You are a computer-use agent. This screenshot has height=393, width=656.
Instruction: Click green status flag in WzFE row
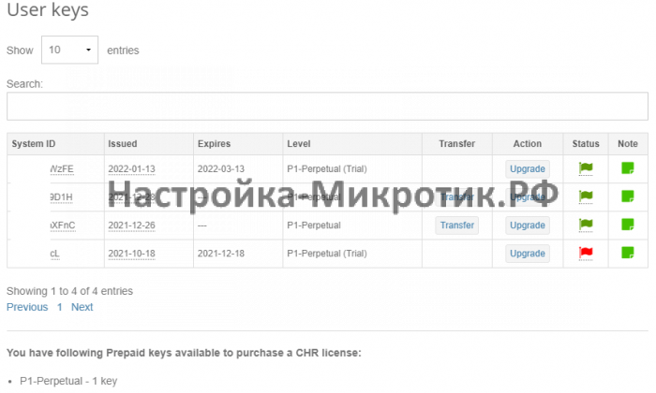(586, 168)
